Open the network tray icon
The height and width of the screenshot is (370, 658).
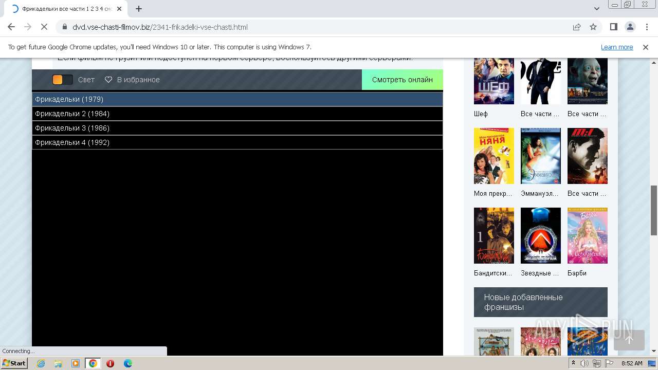pyautogui.click(x=597, y=363)
